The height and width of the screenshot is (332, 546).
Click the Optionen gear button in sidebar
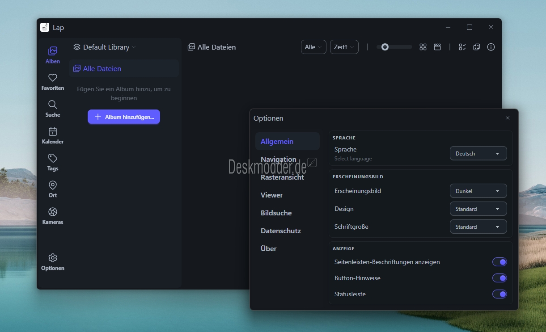pyautogui.click(x=53, y=262)
